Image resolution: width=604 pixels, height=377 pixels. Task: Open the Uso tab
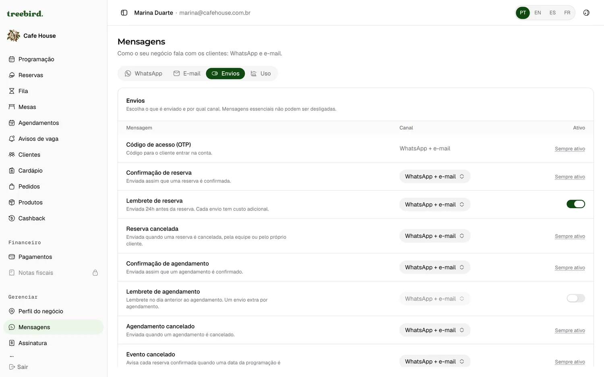click(x=261, y=74)
